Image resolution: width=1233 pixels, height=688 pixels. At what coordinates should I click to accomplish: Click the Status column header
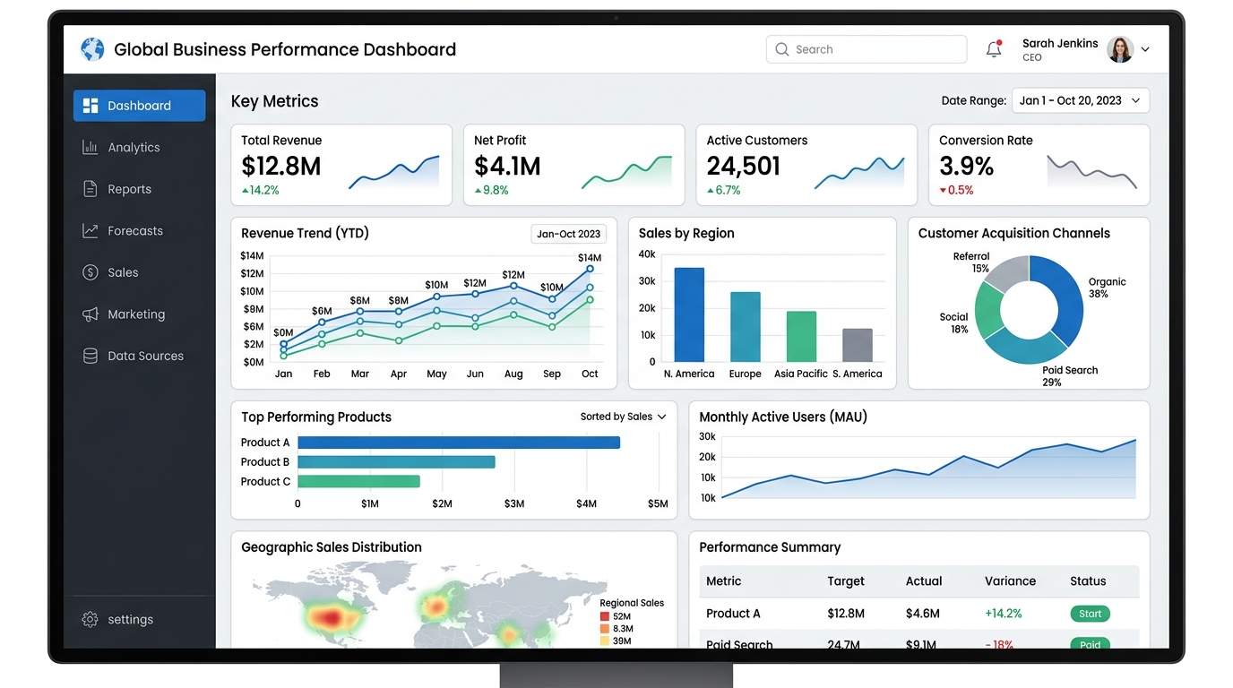coord(1088,581)
